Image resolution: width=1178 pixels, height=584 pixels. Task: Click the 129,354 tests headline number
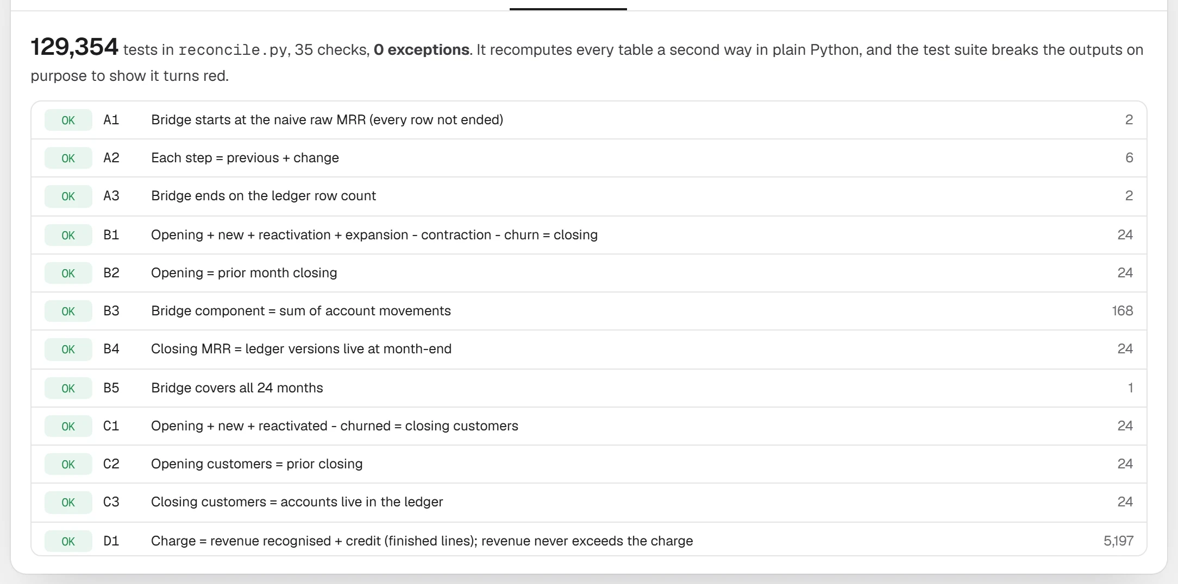click(74, 47)
